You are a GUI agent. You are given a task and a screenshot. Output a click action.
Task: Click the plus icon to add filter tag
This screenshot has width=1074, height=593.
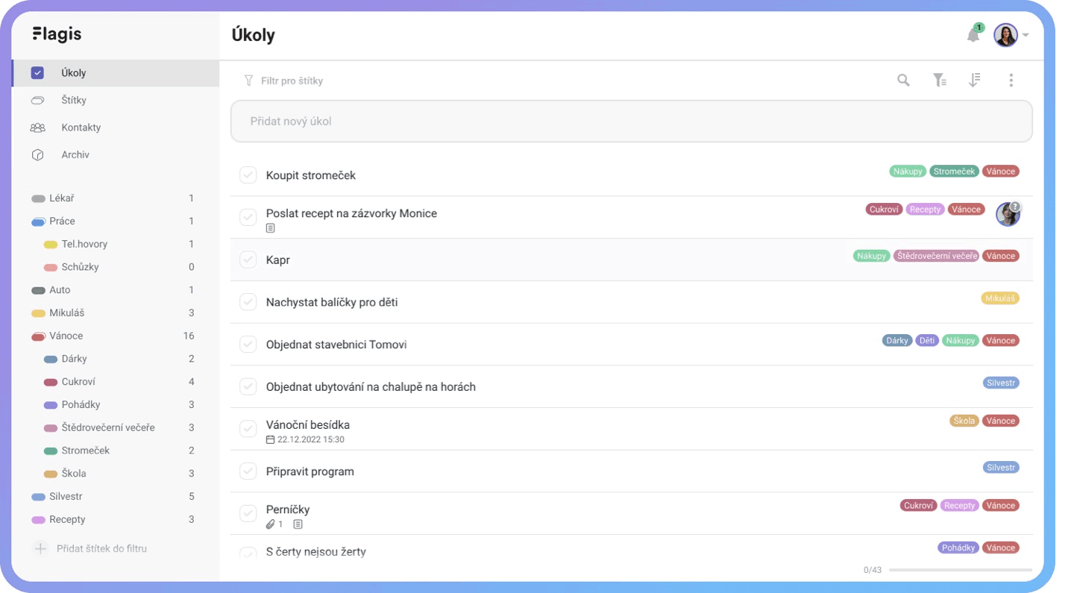pos(40,548)
